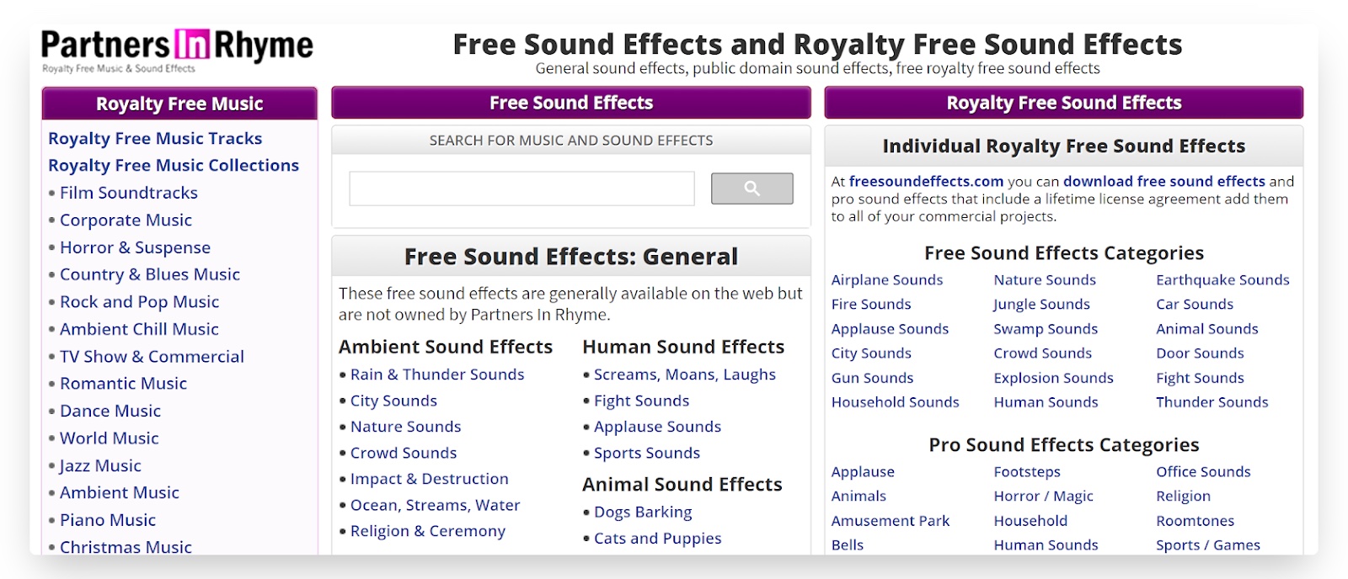Click the download free sound effects link
Viewport: 1348px width, 579px height.
coord(1163,181)
